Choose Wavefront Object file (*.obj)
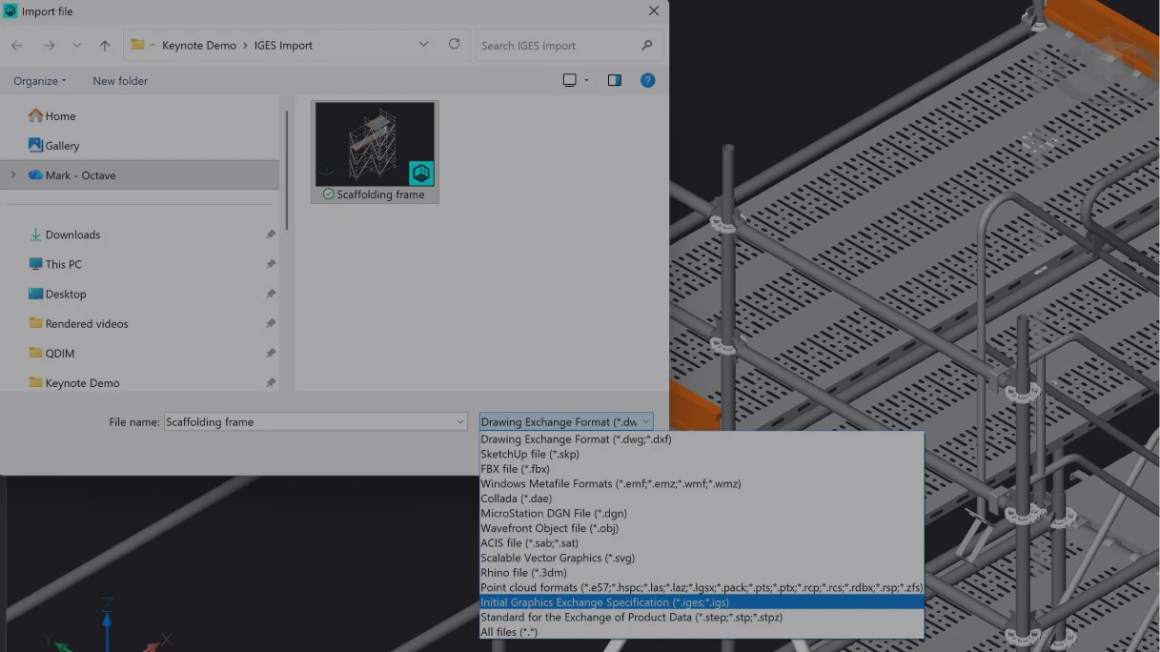This screenshot has width=1160, height=652. point(702,528)
